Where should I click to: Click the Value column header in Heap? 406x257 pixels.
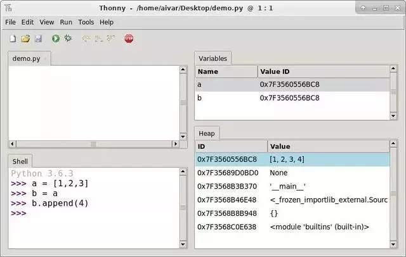(329, 146)
